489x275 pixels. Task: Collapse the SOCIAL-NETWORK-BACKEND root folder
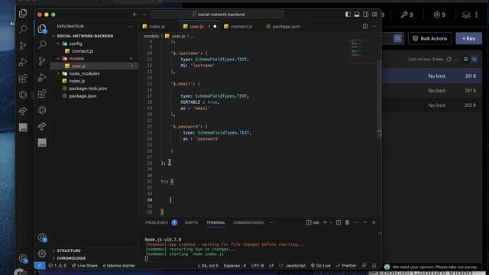[x=54, y=36]
